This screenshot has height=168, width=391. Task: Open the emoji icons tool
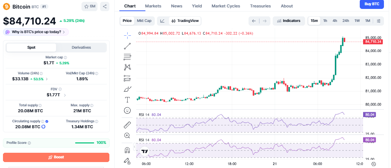[x=128, y=110]
